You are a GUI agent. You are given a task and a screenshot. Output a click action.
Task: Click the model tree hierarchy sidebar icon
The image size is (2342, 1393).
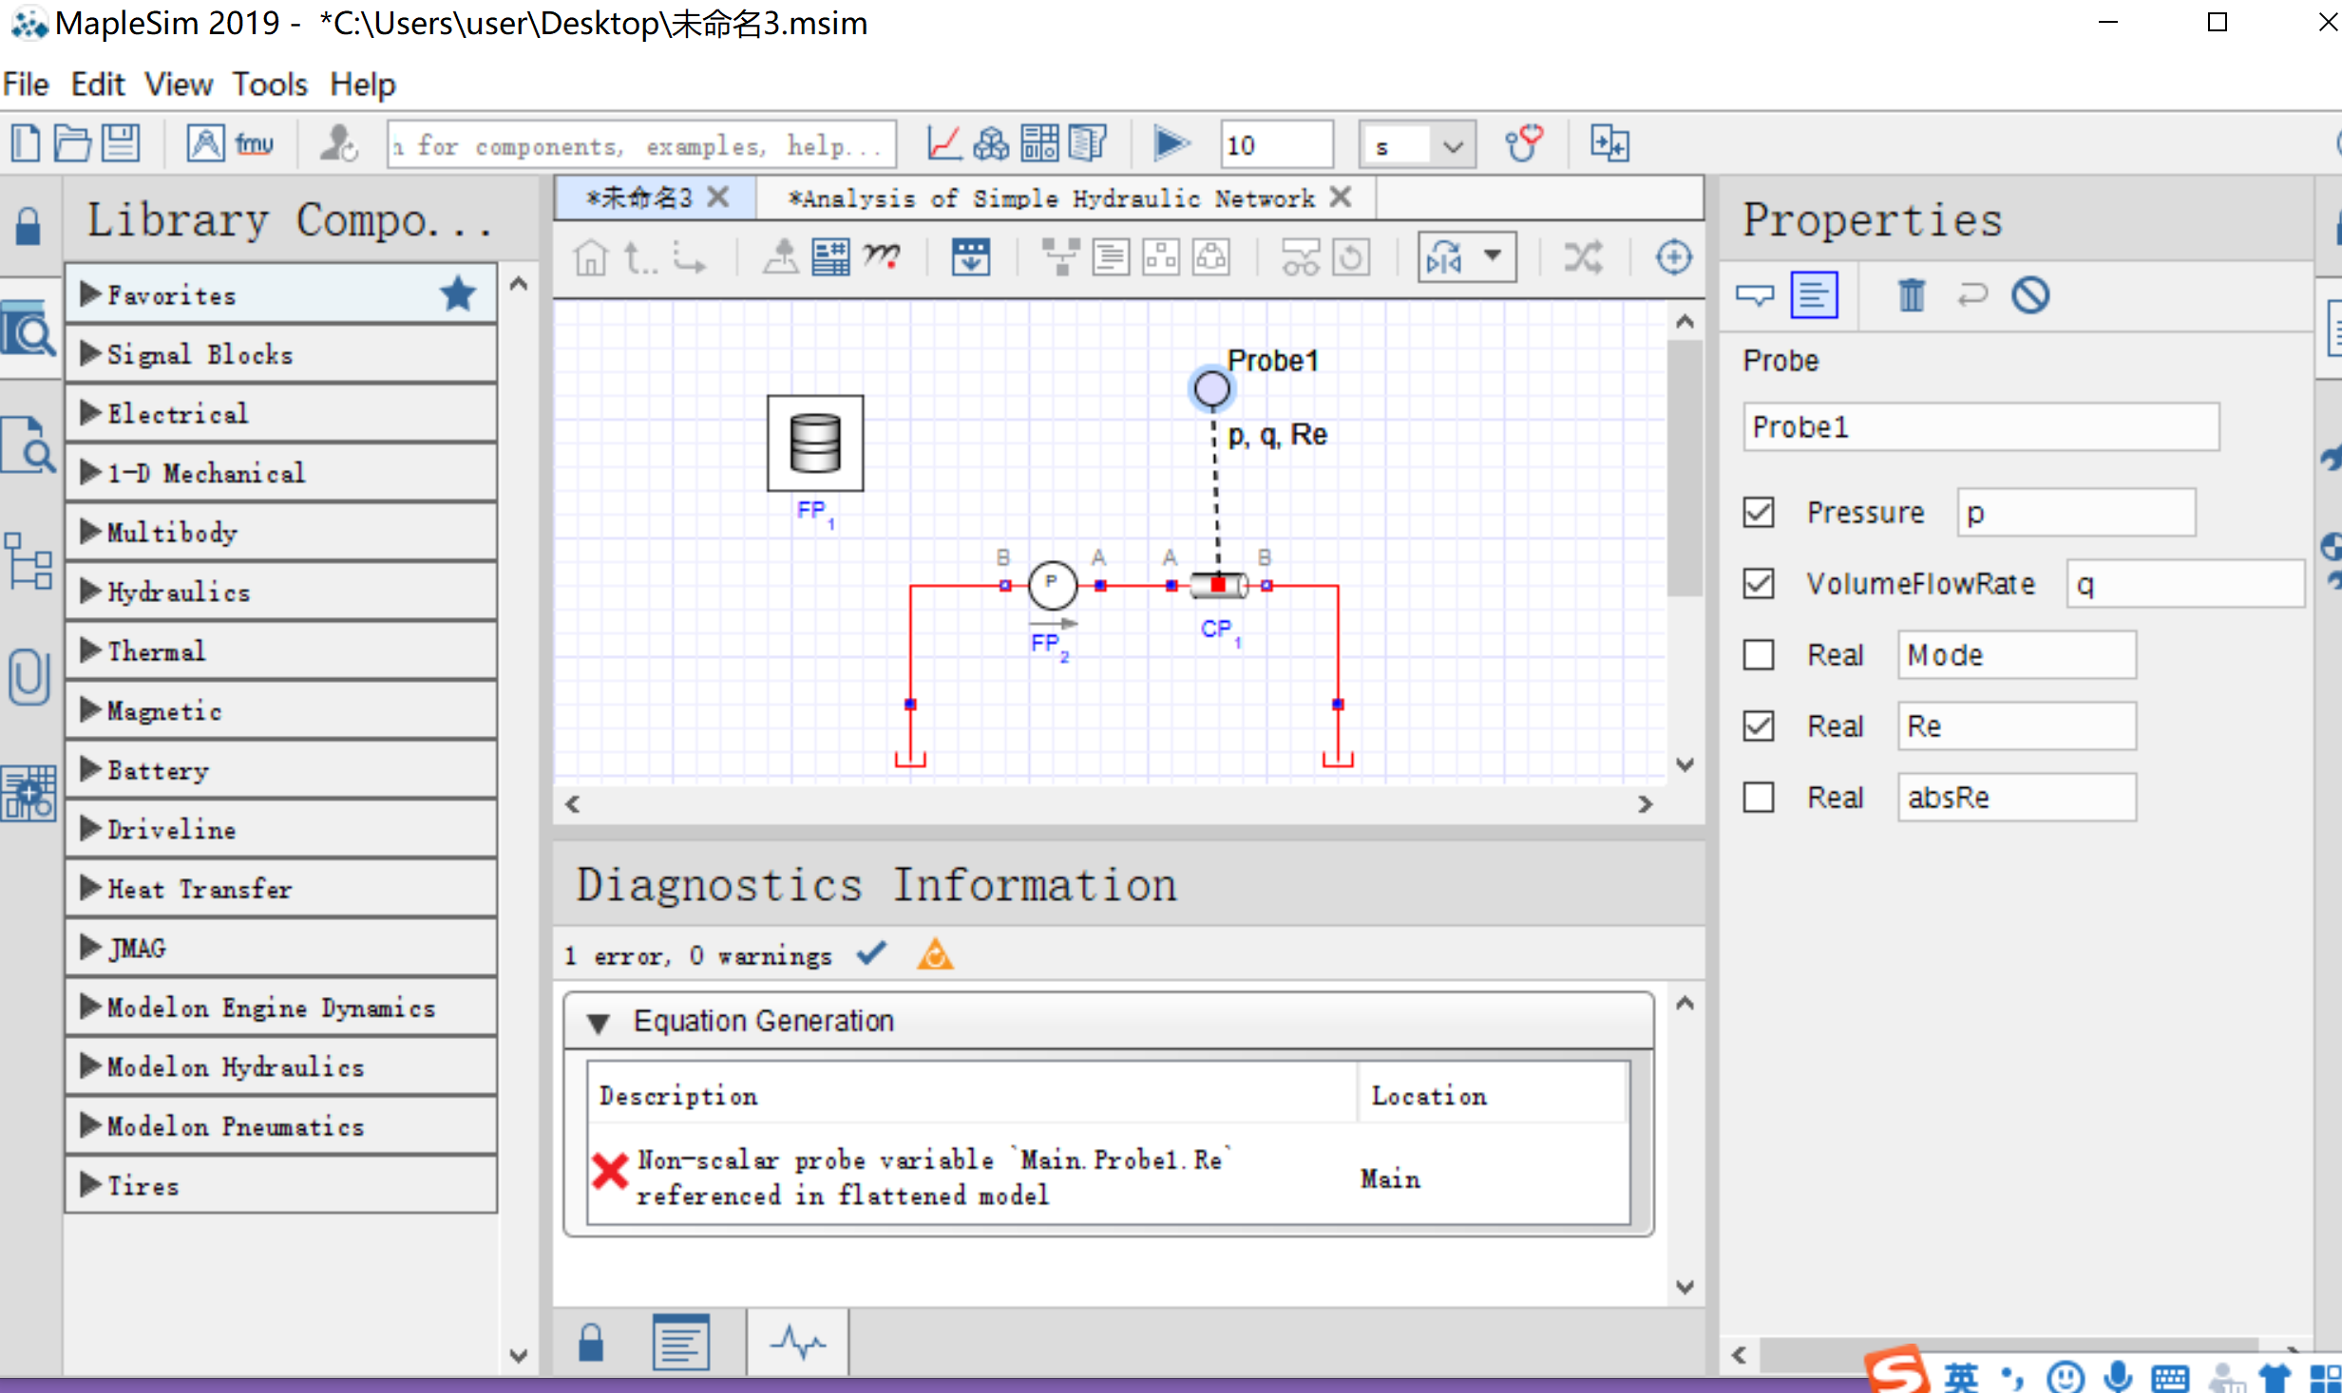point(29,562)
